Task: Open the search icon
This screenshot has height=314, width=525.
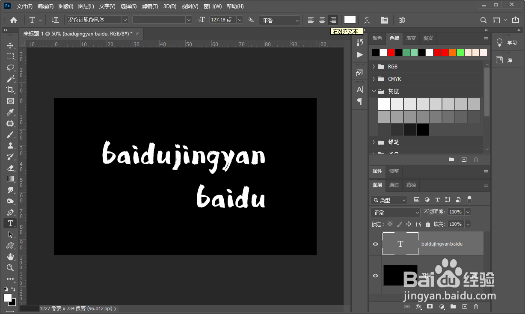Action: (x=483, y=20)
